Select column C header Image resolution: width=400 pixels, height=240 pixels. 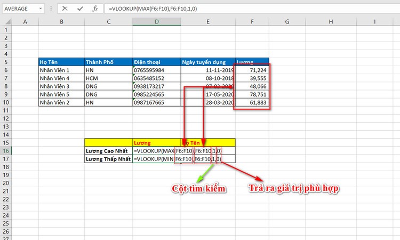[109, 22]
